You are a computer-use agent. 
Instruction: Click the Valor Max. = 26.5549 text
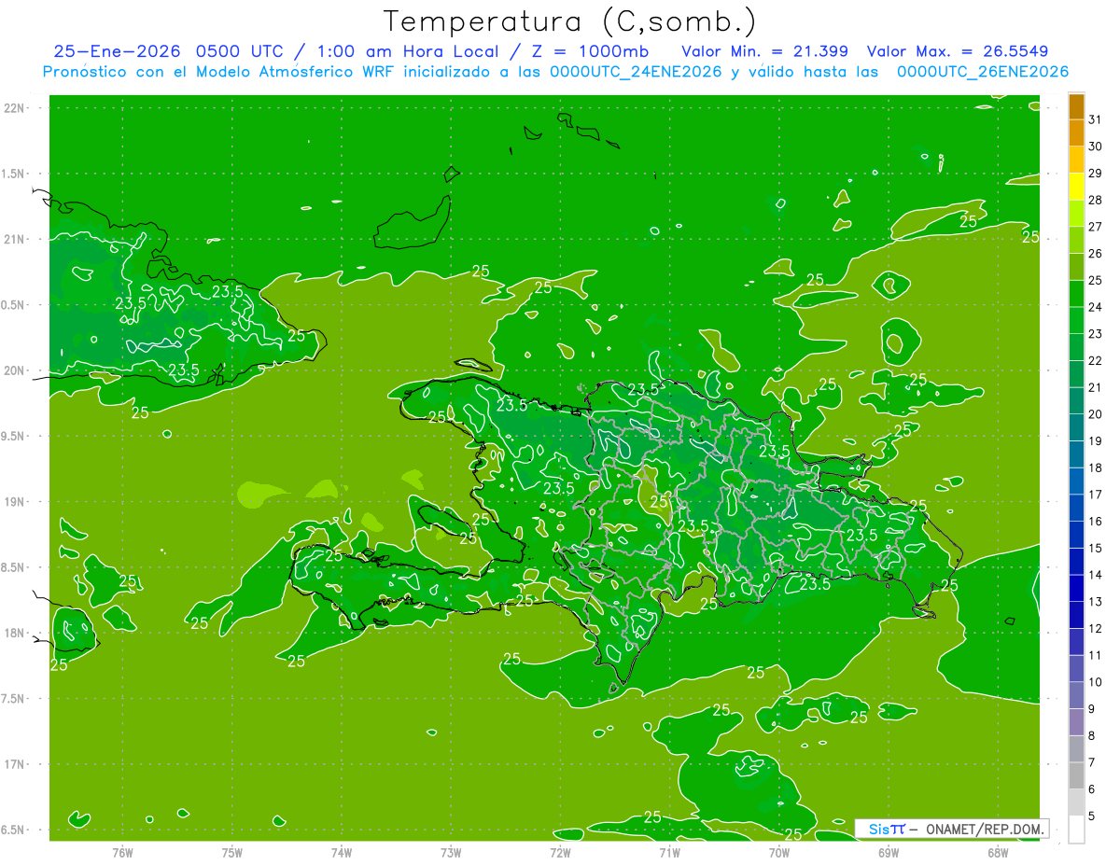[963, 51]
